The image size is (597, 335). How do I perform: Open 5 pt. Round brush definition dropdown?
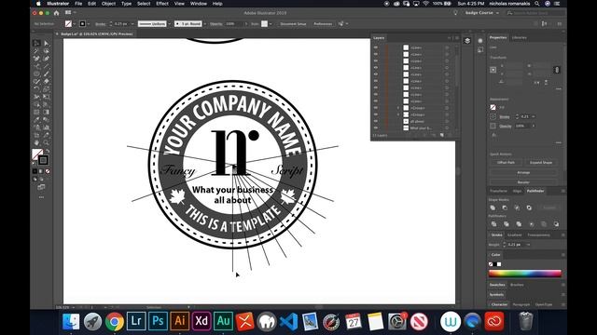tap(205, 24)
